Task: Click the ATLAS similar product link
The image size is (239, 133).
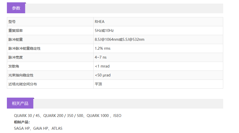Action: [57, 128]
